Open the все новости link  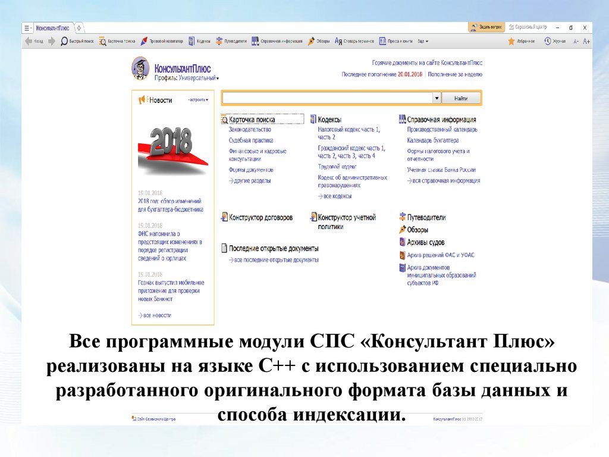pyautogui.click(x=155, y=315)
